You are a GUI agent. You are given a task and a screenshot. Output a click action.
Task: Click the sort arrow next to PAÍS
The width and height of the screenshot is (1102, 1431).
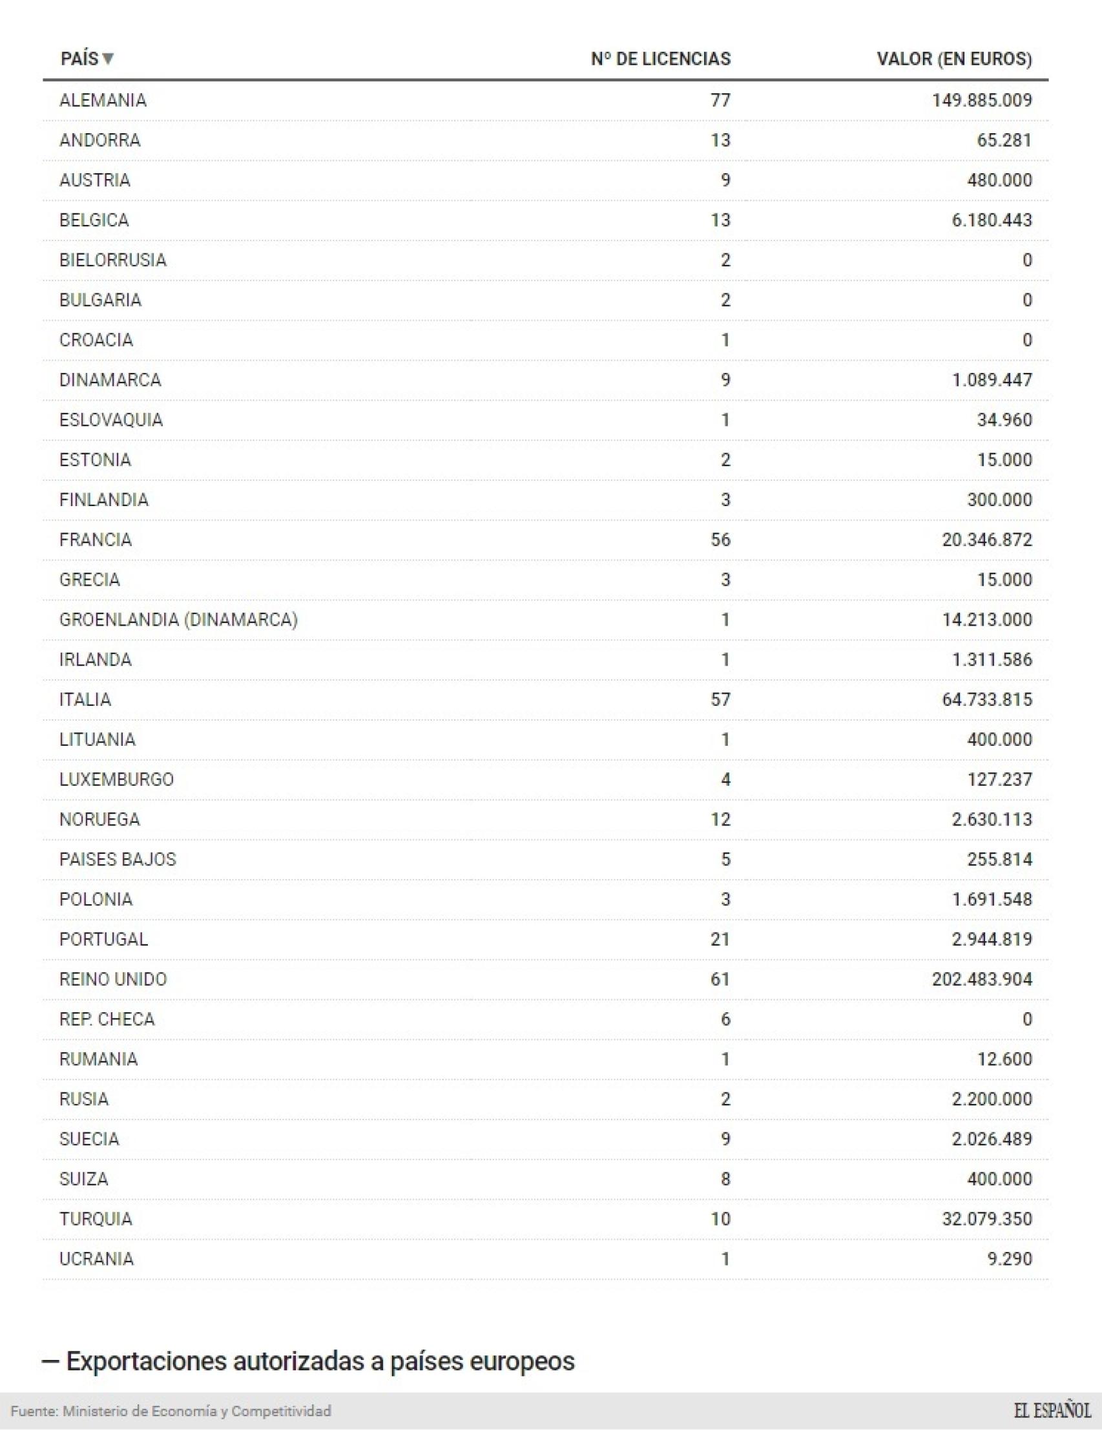point(109,59)
